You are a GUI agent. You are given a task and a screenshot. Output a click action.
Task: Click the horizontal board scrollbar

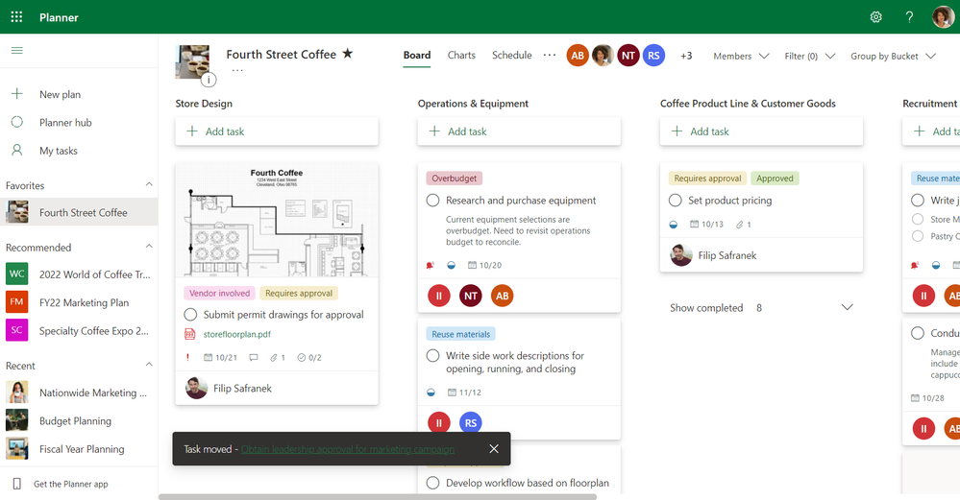pyautogui.click(x=378, y=497)
